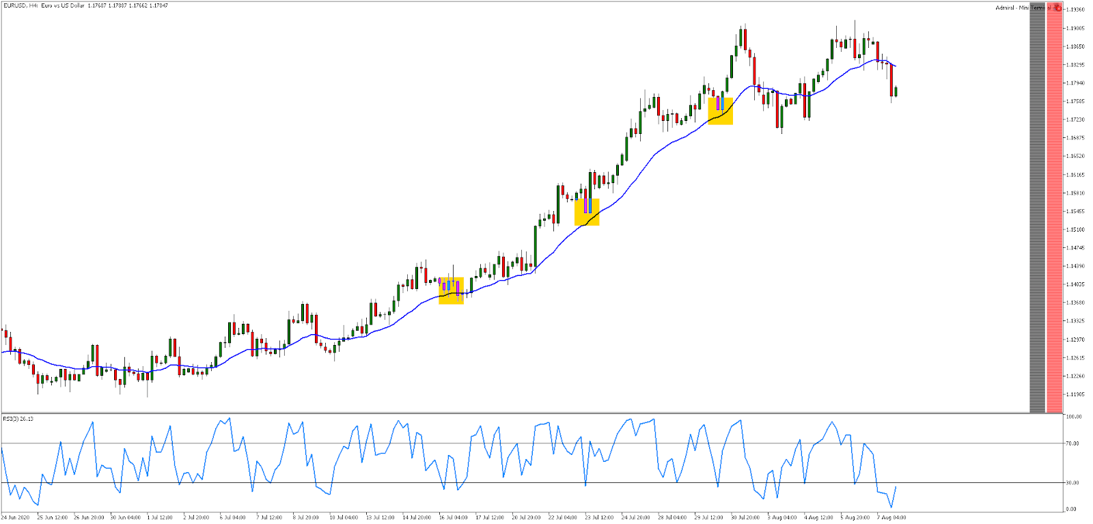Click the 24 Jul 20:00 time label
Viewport: 1093px width, 524px height.
pos(636,518)
